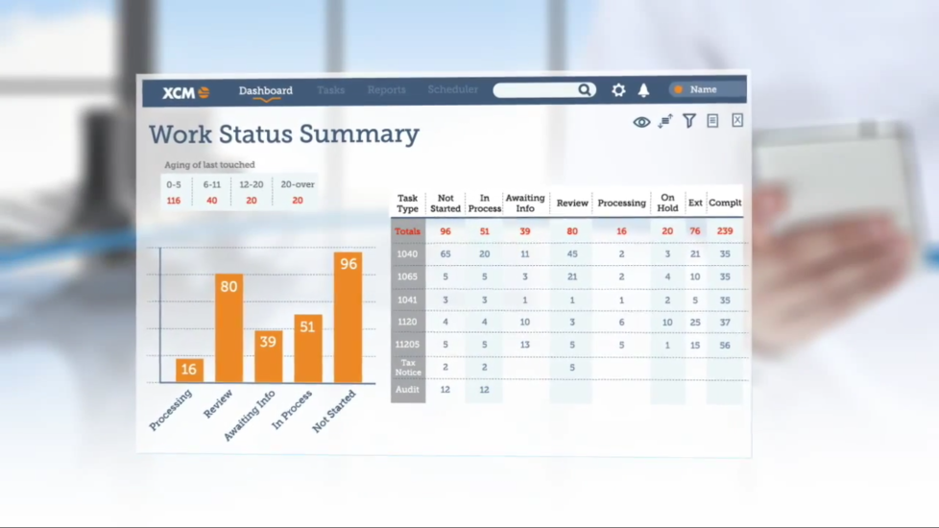This screenshot has height=528, width=939.
Task: Click the sort order icon
Action: tap(665, 121)
